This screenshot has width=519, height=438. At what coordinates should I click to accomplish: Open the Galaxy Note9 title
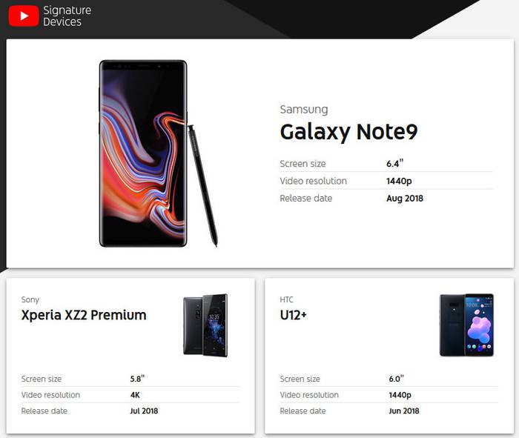click(348, 132)
